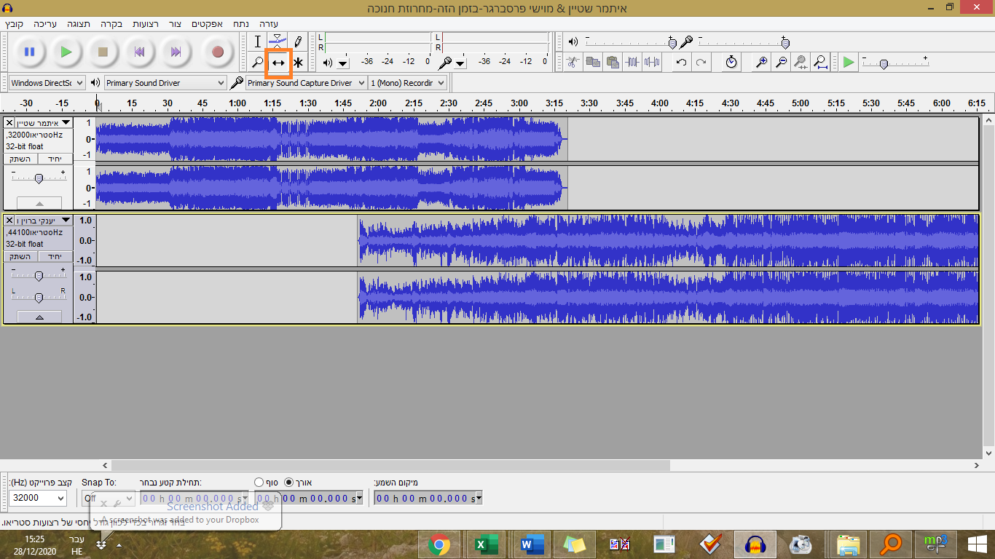Remove the יענקי ברוין track with its X
This screenshot has width=995, height=559.
click(x=9, y=220)
